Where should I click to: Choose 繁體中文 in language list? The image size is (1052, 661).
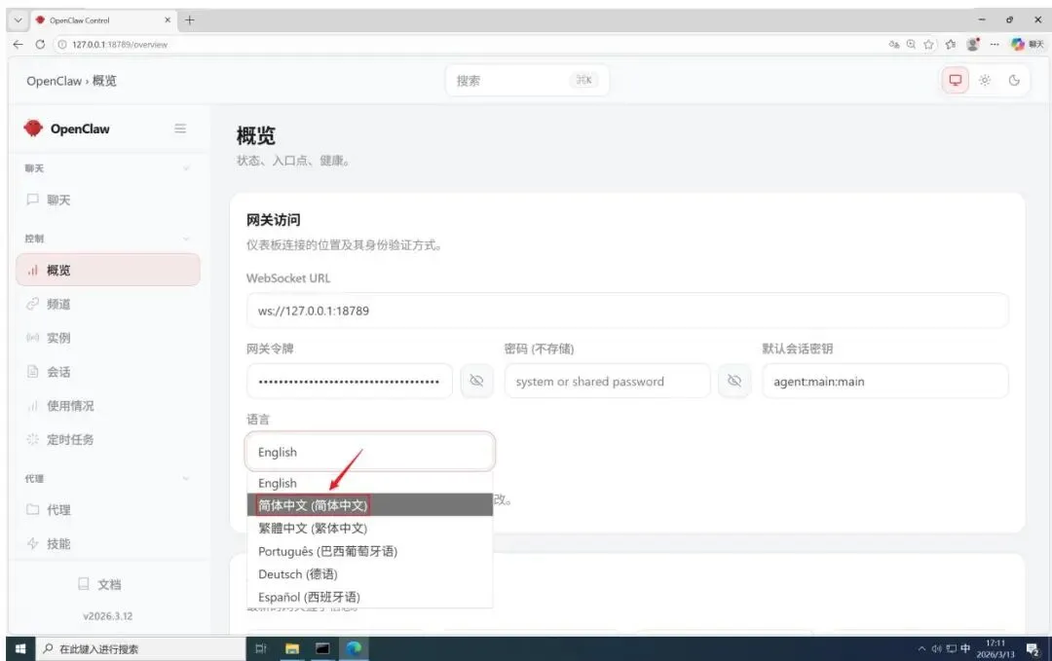(x=370, y=528)
